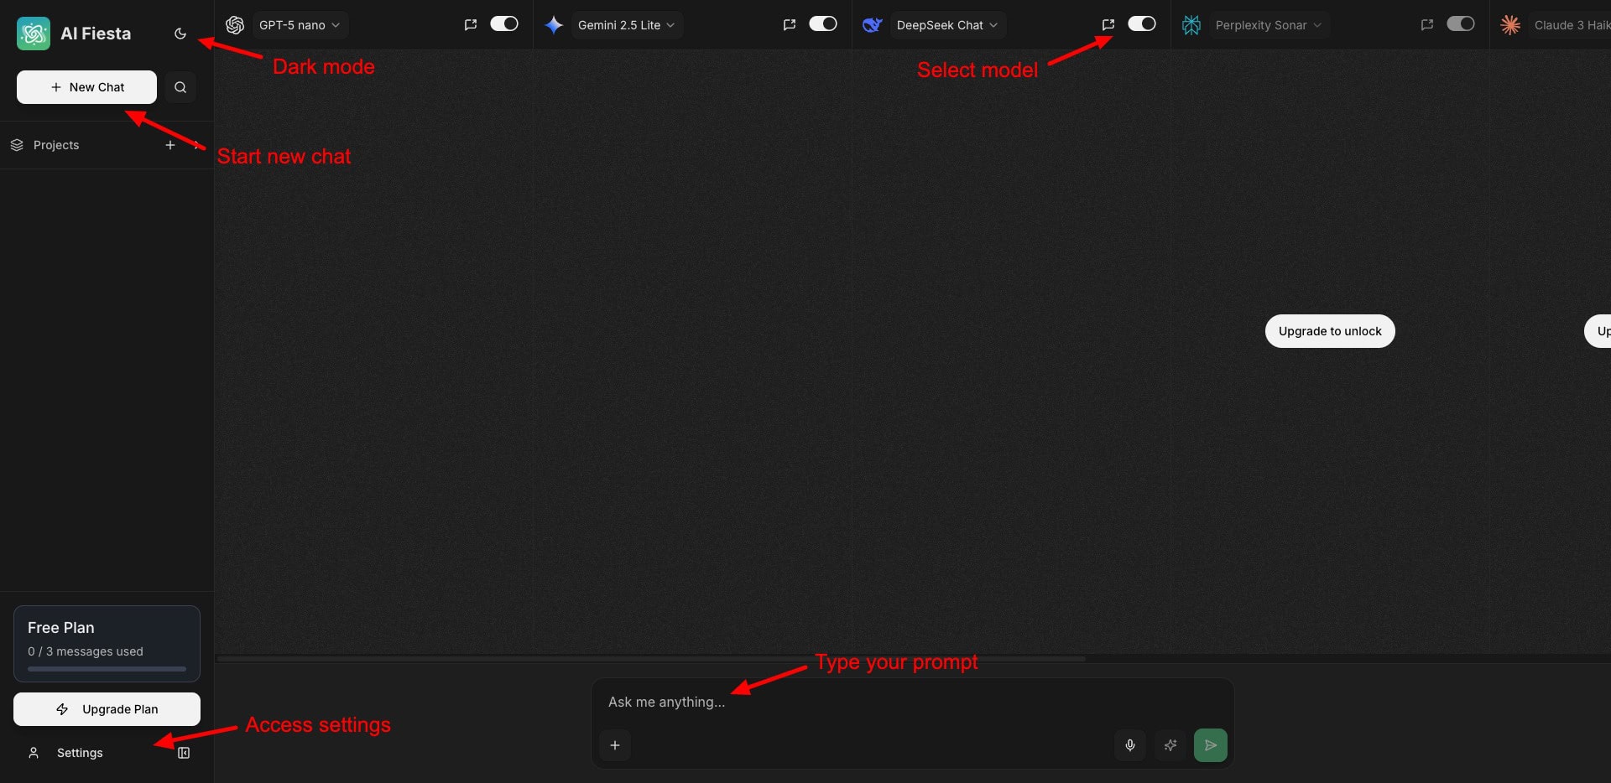The width and height of the screenshot is (1611, 783).
Task: Disable the GPT-5 nano toggle
Action: [504, 24]
